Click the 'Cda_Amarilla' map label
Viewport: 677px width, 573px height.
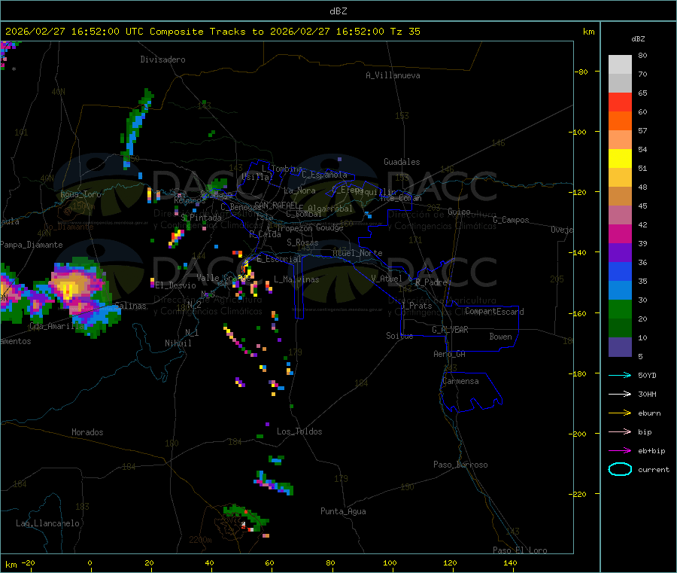[56, 326]
